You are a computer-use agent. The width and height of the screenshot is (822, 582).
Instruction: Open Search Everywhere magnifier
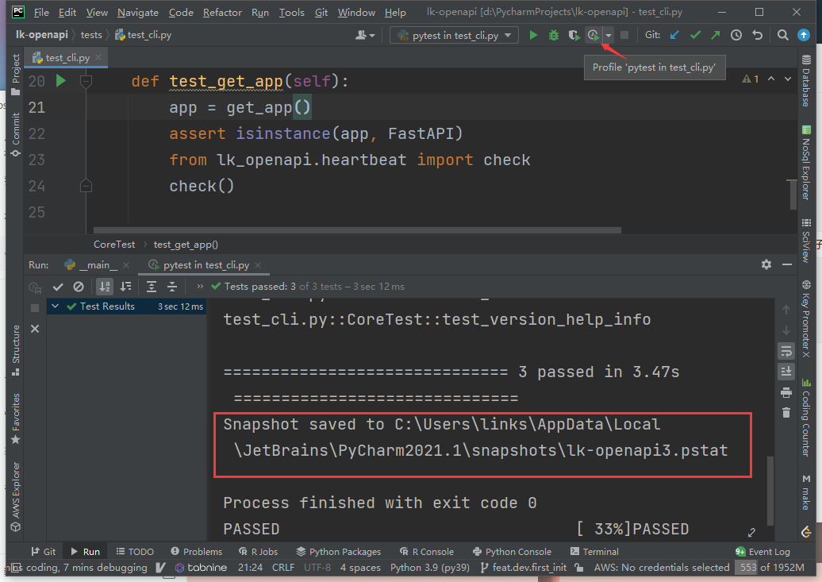coord(782,35)
